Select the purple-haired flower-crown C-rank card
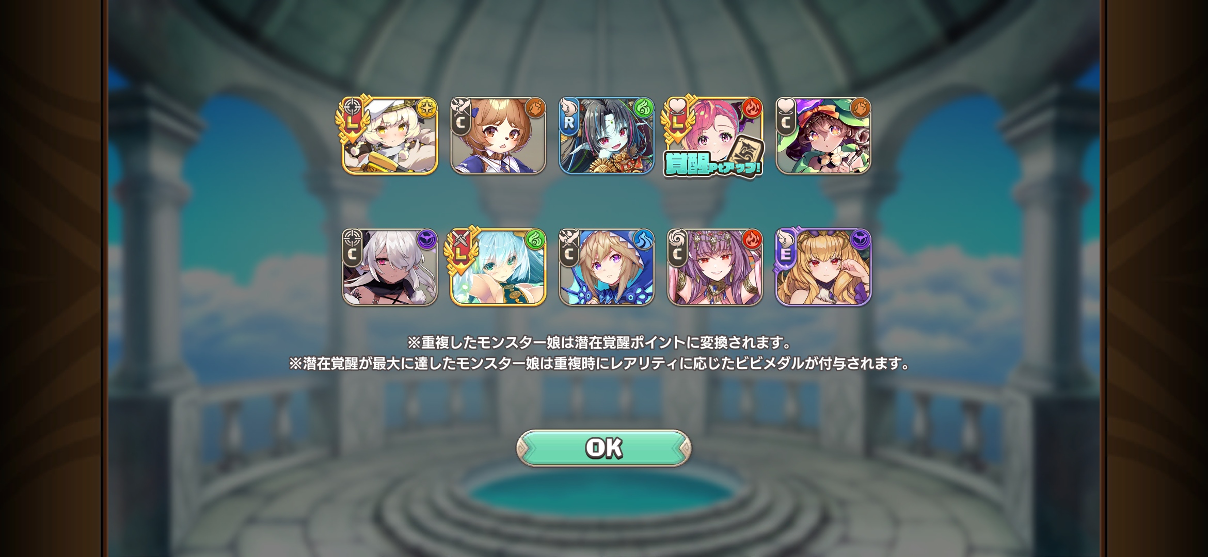 pos(715,267)
